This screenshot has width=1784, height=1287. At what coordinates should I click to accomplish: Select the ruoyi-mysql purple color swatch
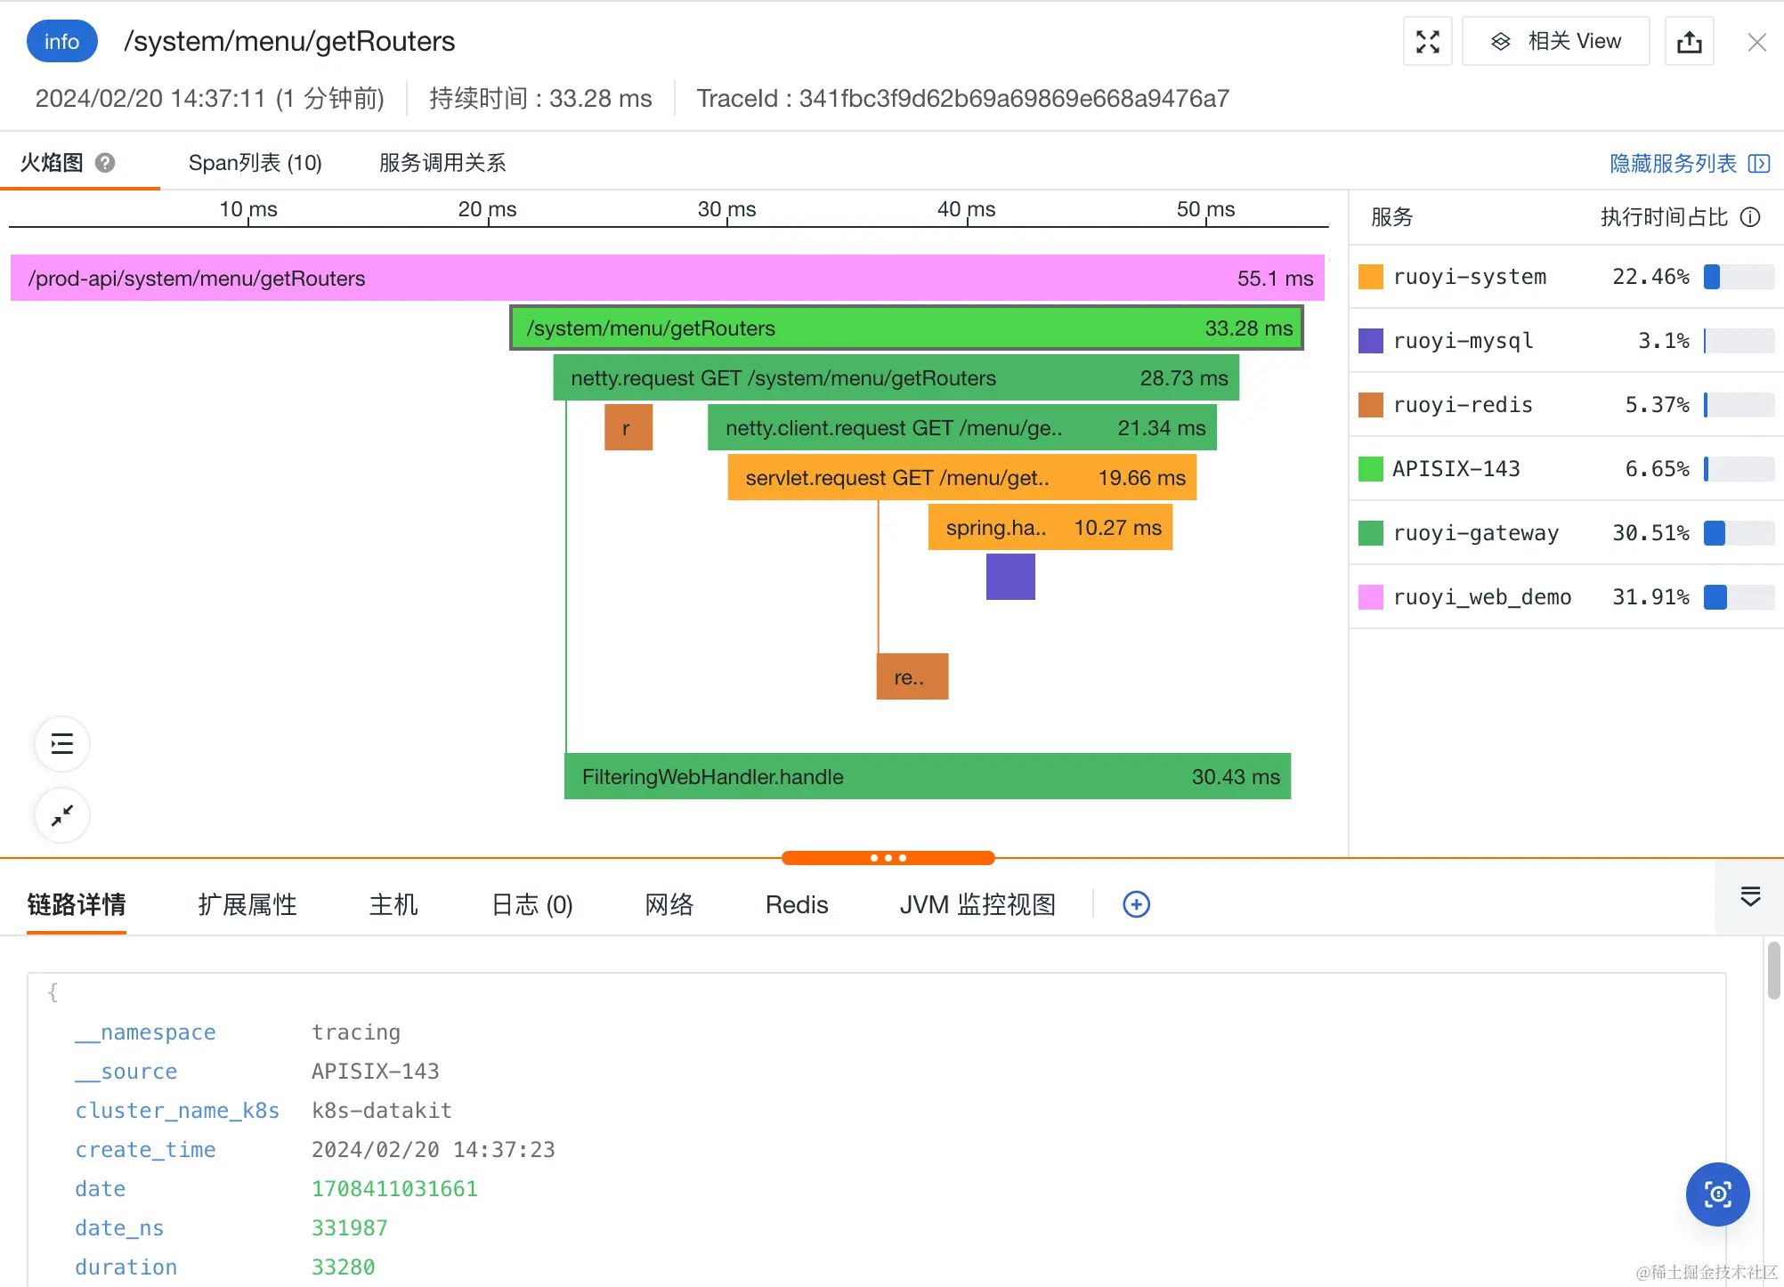(x=1371, y=341)
